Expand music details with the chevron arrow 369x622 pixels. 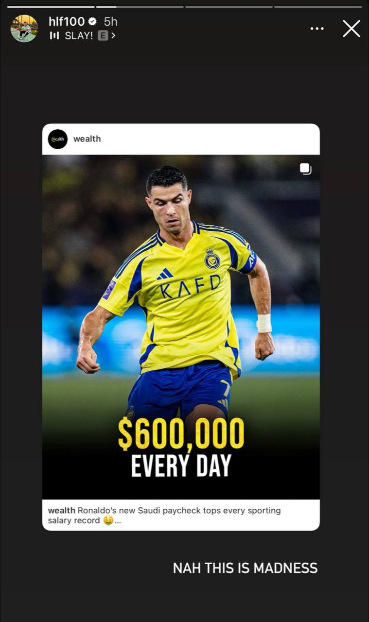tap(113, 35)
